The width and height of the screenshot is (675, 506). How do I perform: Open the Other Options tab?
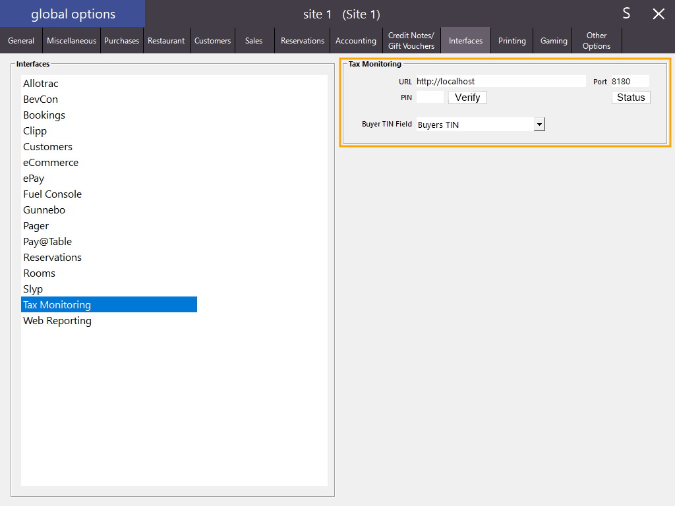click(596, 41)
